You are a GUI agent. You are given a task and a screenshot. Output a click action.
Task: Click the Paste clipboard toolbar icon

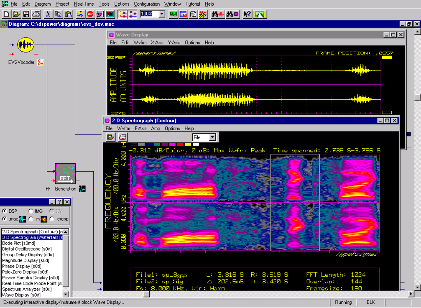coord(68,14)
